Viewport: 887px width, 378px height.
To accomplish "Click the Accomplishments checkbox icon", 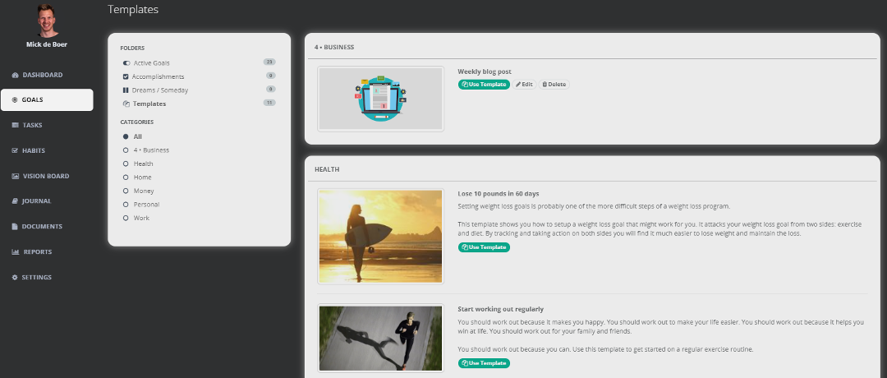I will coord(126,77).
